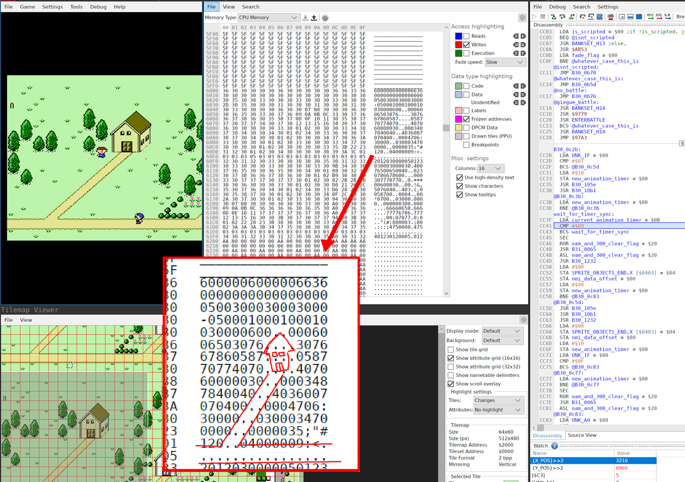Open the Display mode dropdown

click(502, 331)
